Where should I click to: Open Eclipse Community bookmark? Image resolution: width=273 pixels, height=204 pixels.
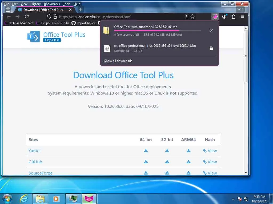[53, 23]
